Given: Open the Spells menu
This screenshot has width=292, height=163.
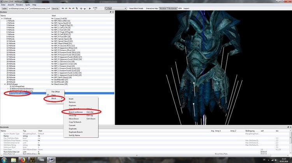Looking at the screenshot, I should pyautogui.click(x=28, y=5).
